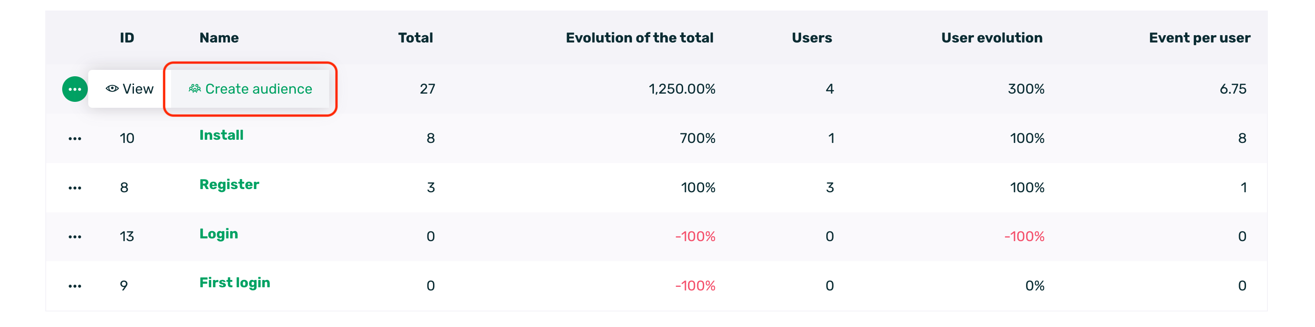Open the First login event details

click(235, 283)
